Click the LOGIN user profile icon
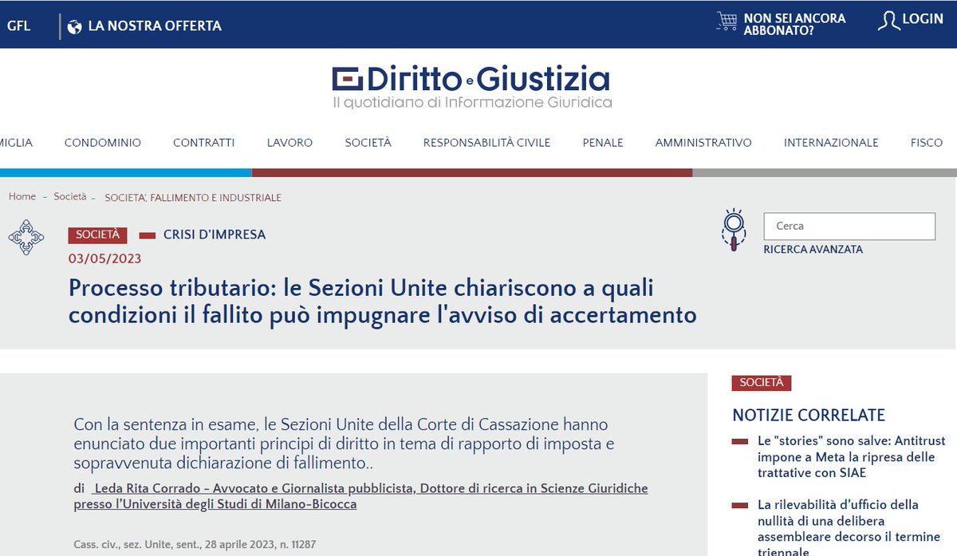 [888, 22]
